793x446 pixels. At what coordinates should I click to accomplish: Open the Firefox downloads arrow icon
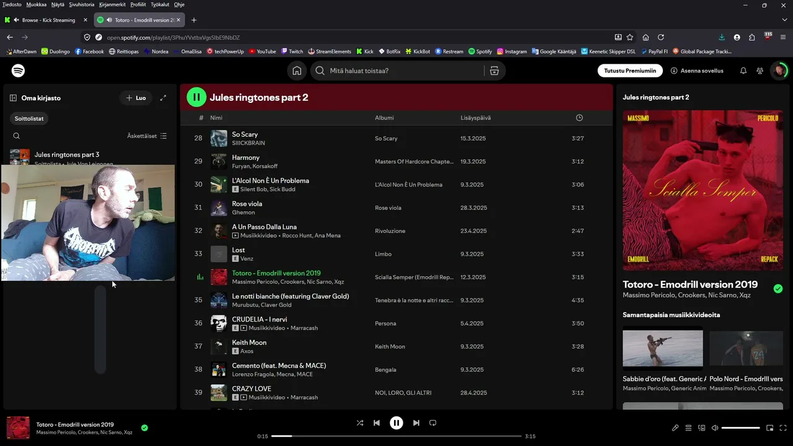point(722,37)
